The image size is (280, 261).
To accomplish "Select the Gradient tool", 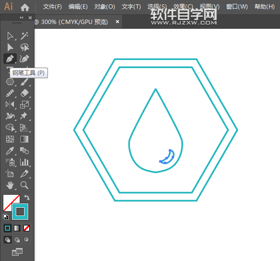I will click(x=24, y=139).
